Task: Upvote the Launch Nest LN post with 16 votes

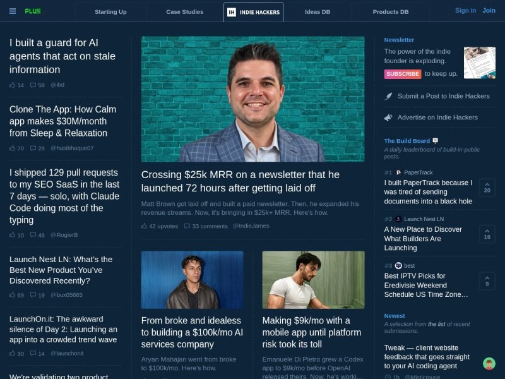Action: pyautogui.click(x=487, y=234)
